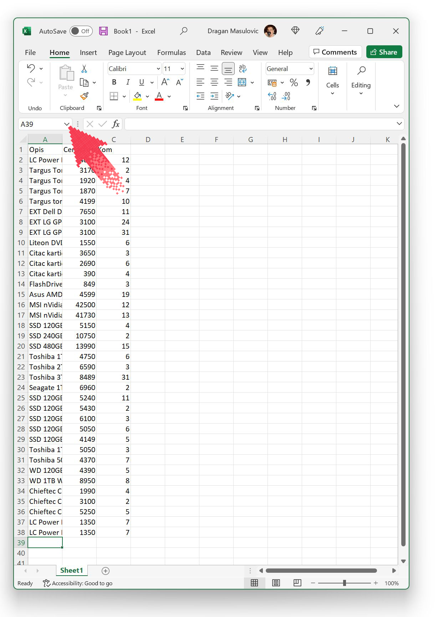Image resolution: width=438 pixels, height=617 pixels.
Task: Click the Cut scissors icon
Action: click(84, 69)
